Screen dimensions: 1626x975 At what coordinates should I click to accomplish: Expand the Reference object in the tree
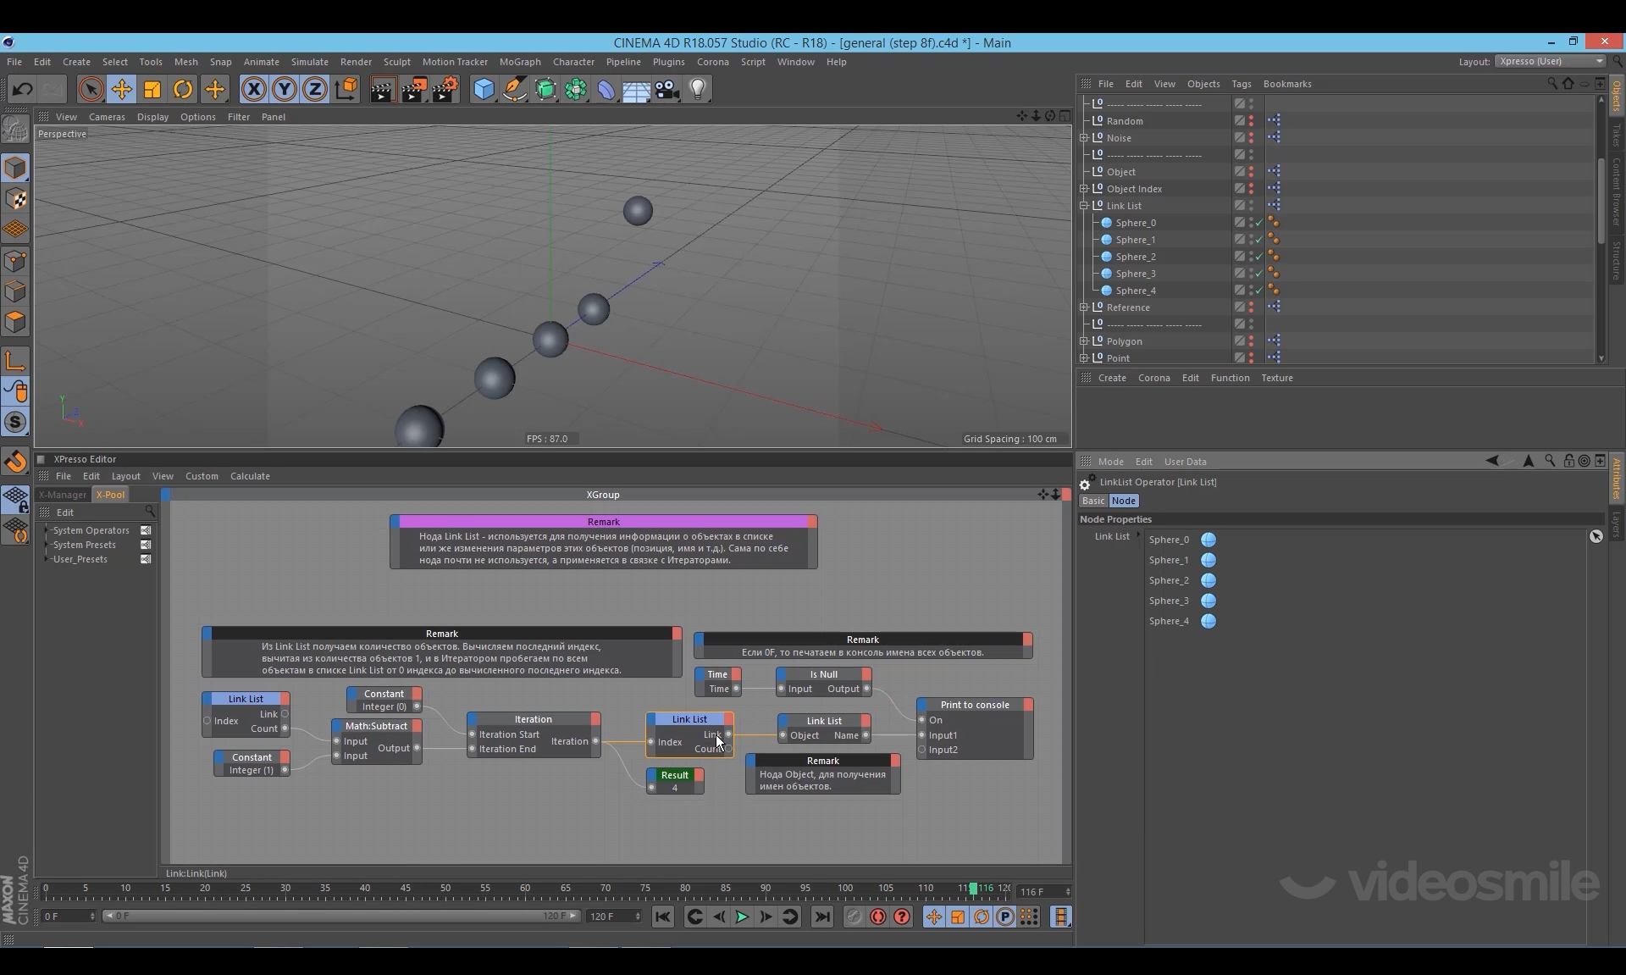pyautogui.click(x=1084, y=307)
